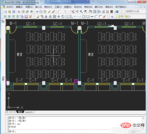147x134 pixels.
Task: Toggle the layer on/off lightbulb icon
Action: 116,17
